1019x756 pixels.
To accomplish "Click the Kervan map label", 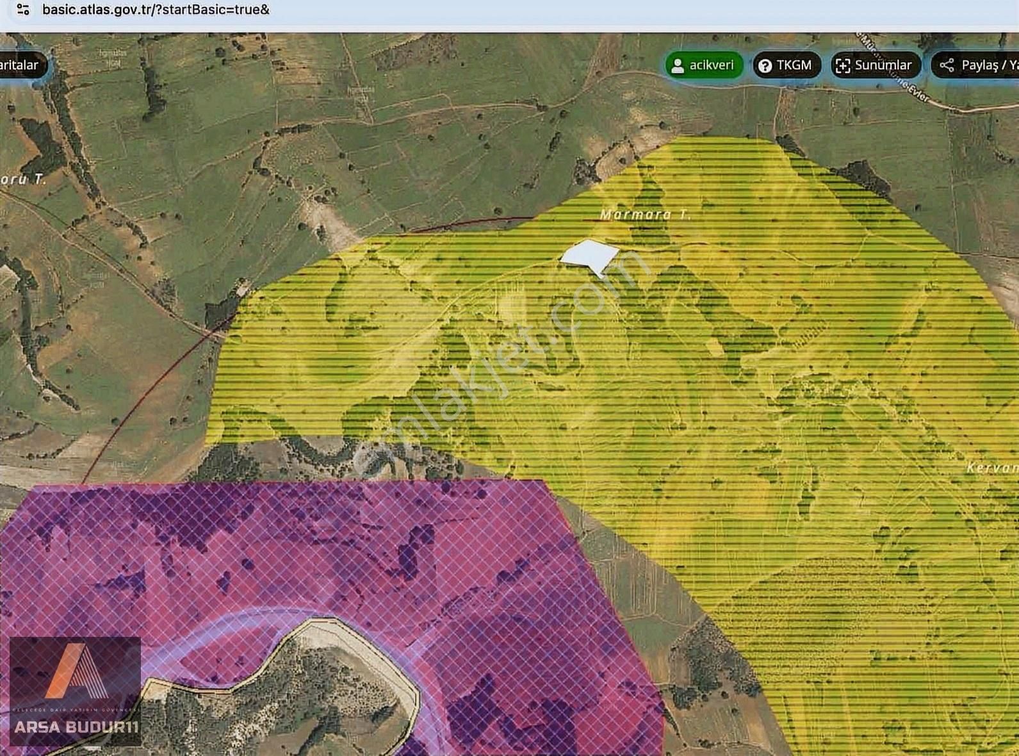I will point(992,468).
